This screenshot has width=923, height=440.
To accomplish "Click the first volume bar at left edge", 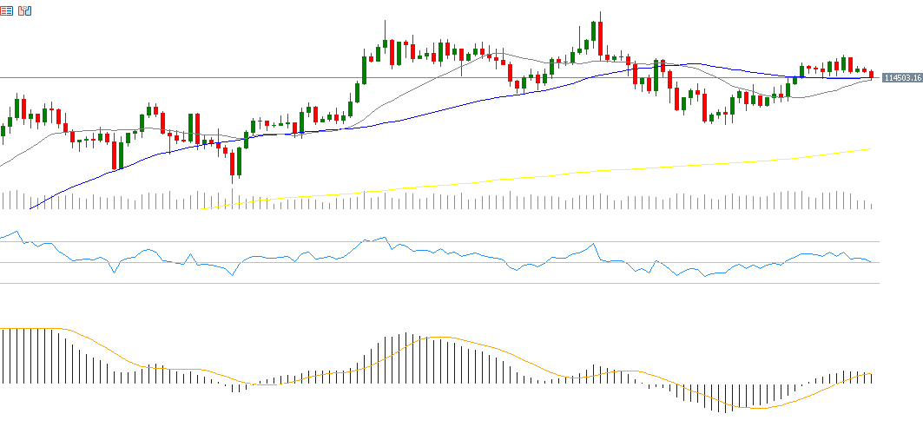I will (3, 200).
